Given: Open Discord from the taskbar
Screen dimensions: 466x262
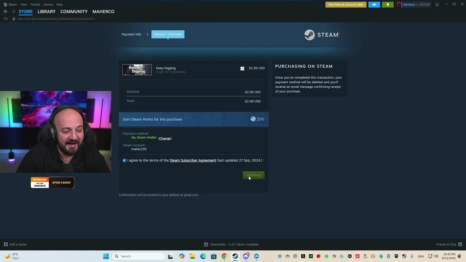Looking at the screenshot, I should (246, 256).
